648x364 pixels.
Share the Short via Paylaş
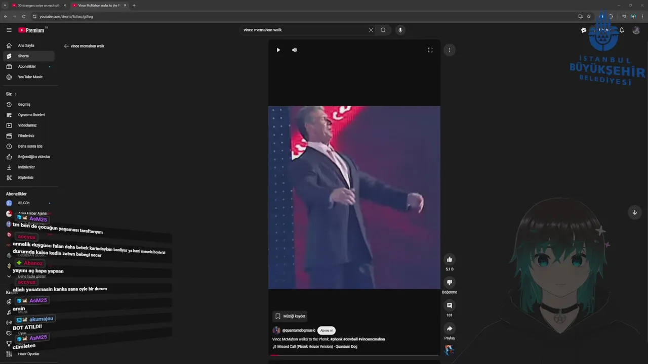click(450, 329)
